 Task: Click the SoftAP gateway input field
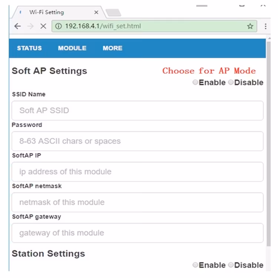pos(138,233)
